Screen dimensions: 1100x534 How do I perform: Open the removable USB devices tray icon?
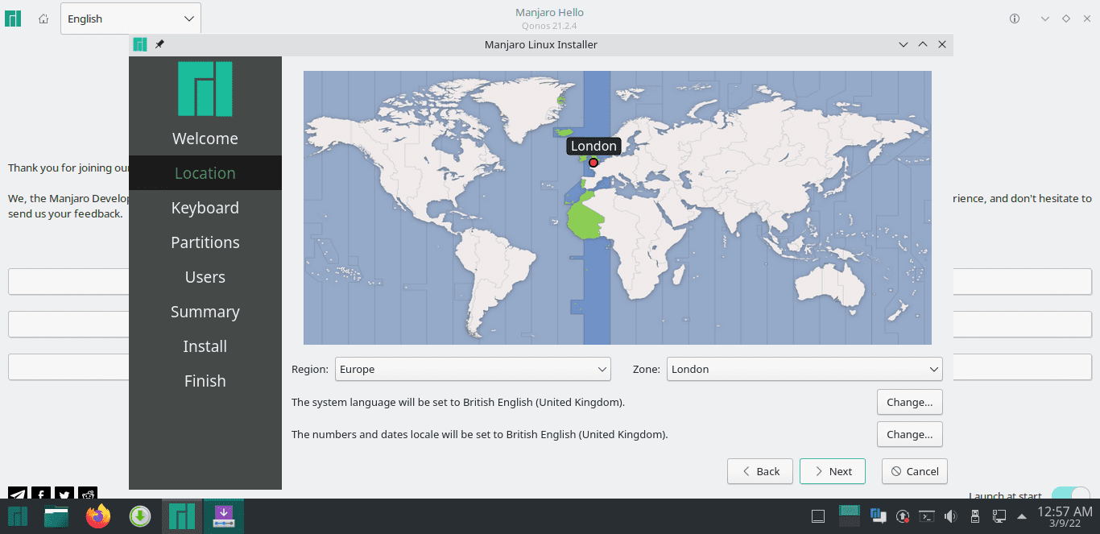coord(975,516)
